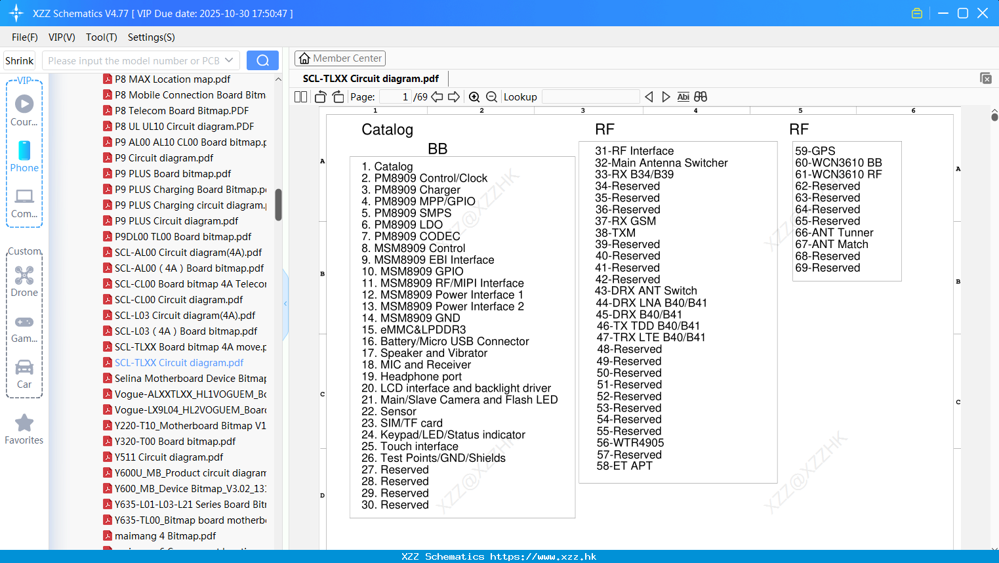Viewport: 999px width, 563px height.
Task: Toggle the two-page view layout icon
Action: click(x=300, y=97)
